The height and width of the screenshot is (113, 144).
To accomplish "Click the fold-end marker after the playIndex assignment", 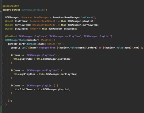I will coord(2,63).
